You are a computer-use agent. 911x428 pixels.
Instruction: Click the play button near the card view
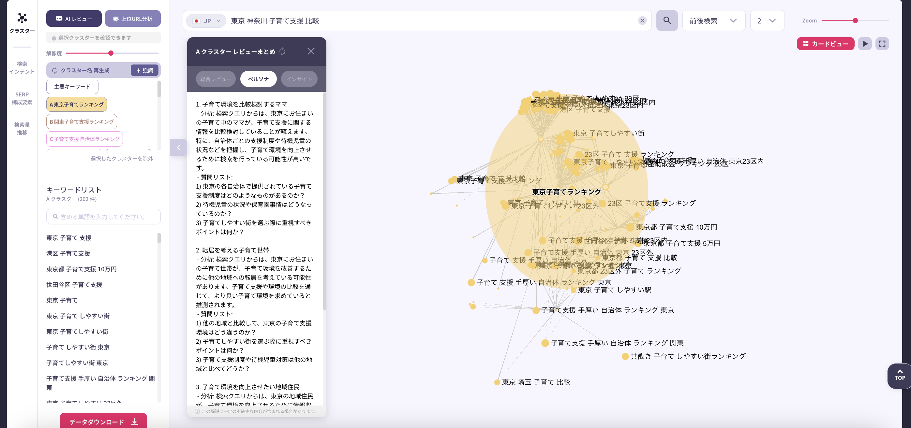(865, 44)
